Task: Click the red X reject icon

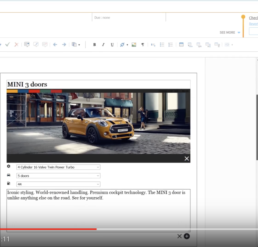Action: (17, 44)
